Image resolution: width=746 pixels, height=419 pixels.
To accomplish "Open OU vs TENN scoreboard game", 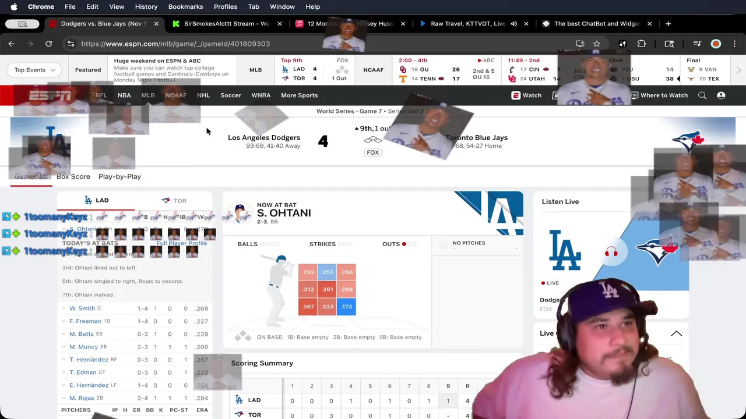I will coord(447,70).
